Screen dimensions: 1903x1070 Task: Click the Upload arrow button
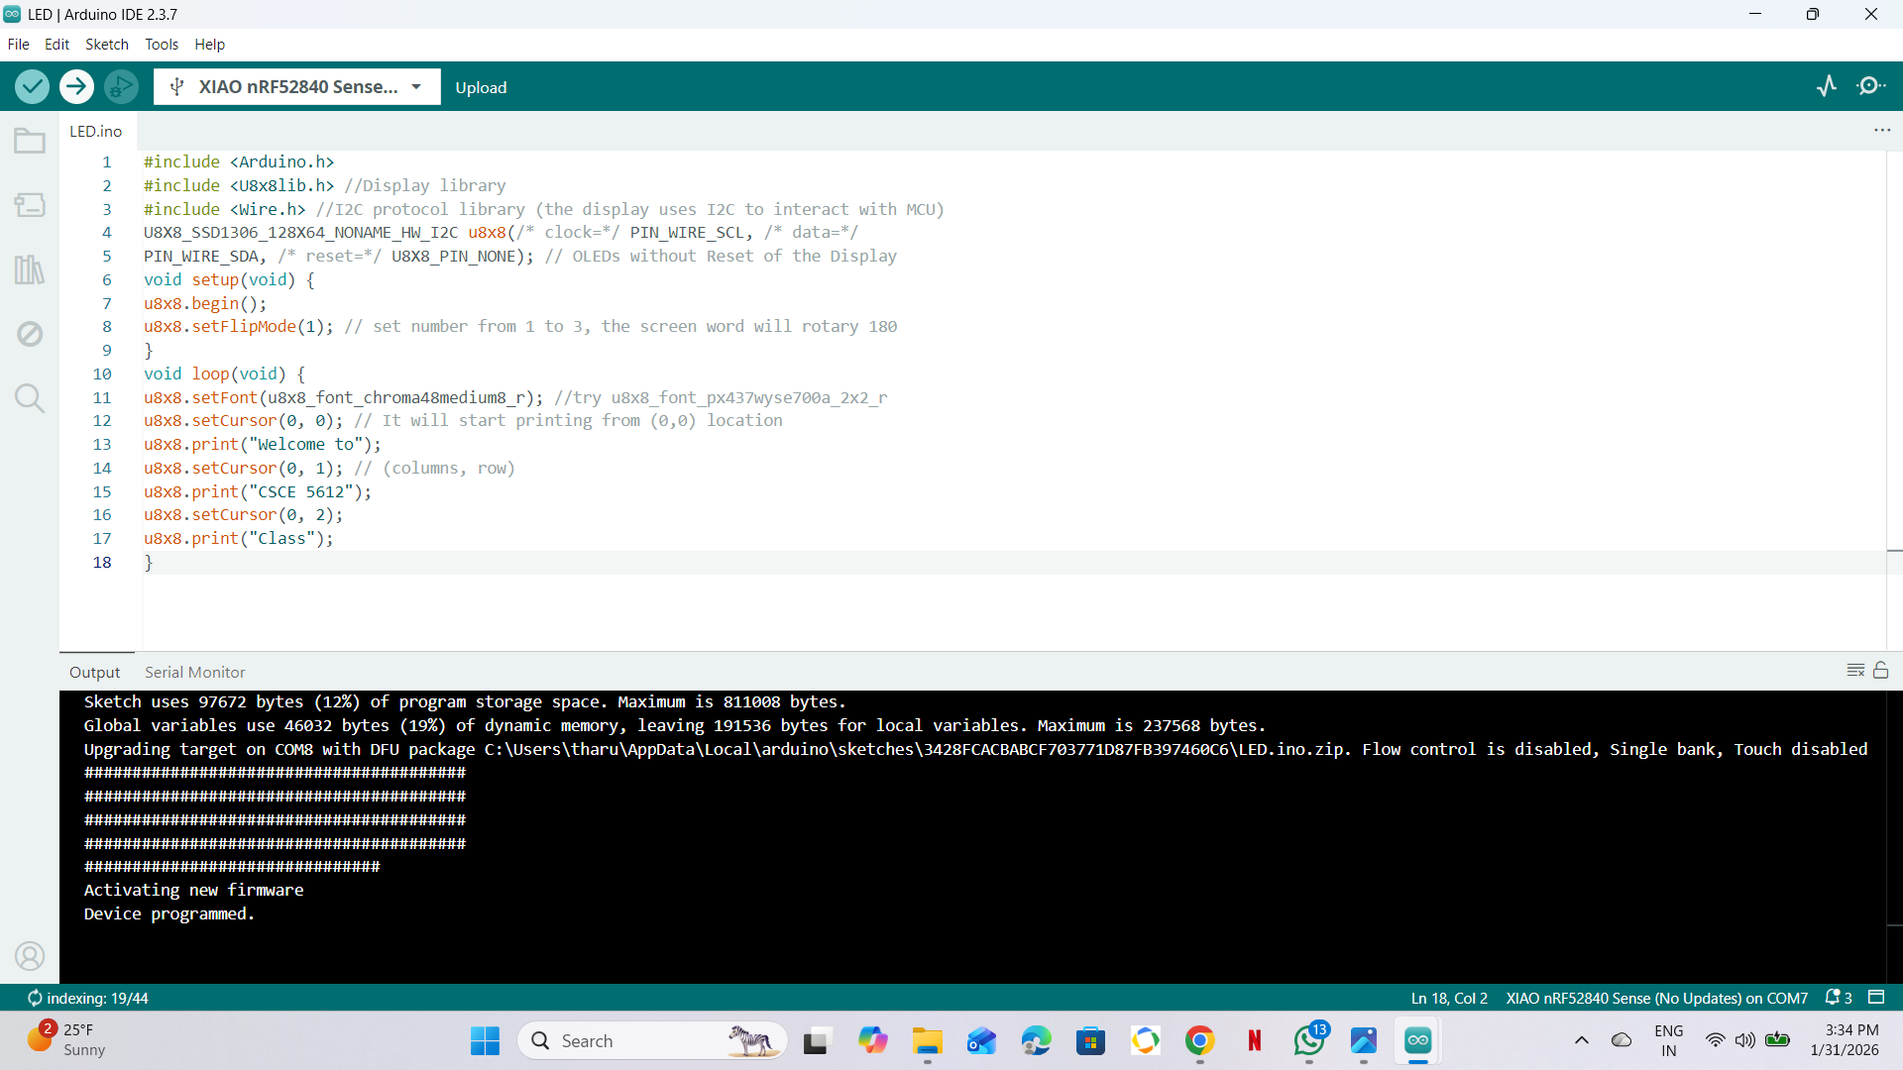76,87
